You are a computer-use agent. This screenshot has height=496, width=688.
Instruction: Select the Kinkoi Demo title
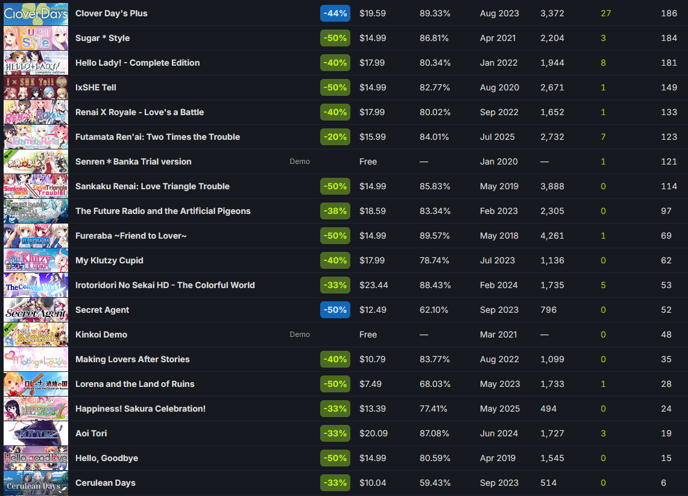[101, 334]
